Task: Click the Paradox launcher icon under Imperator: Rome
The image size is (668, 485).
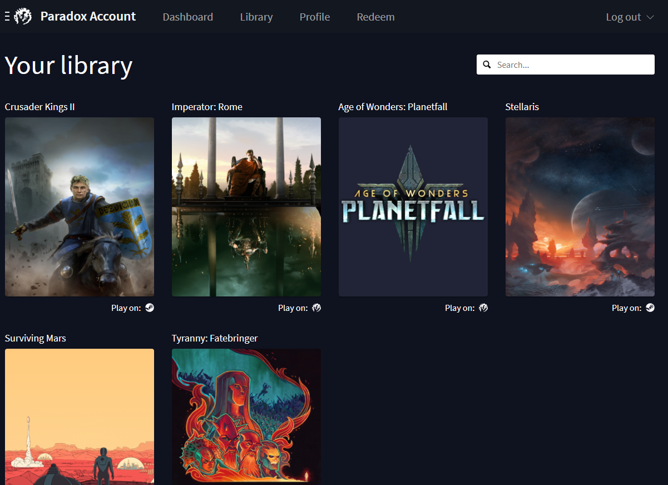Action: coord(316,308)
